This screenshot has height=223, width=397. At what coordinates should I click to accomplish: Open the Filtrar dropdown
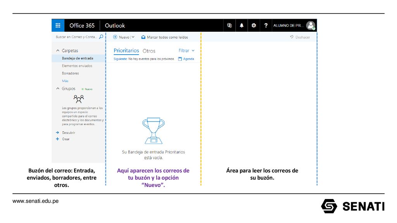[x=186, y=51]
